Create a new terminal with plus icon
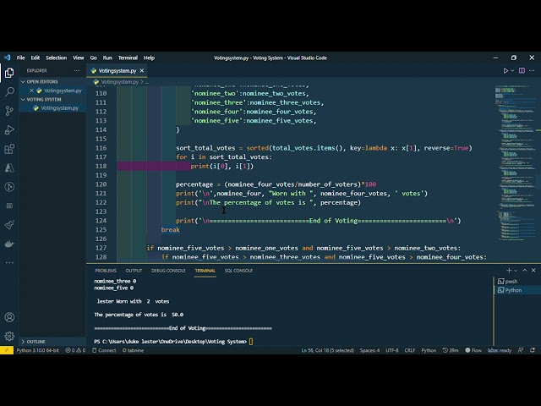541x406 pixels. 509,271
